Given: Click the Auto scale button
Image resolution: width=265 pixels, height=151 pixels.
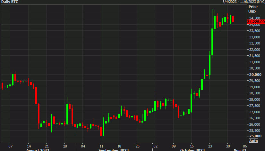Looking at the screenshot, I should (253, 141).
